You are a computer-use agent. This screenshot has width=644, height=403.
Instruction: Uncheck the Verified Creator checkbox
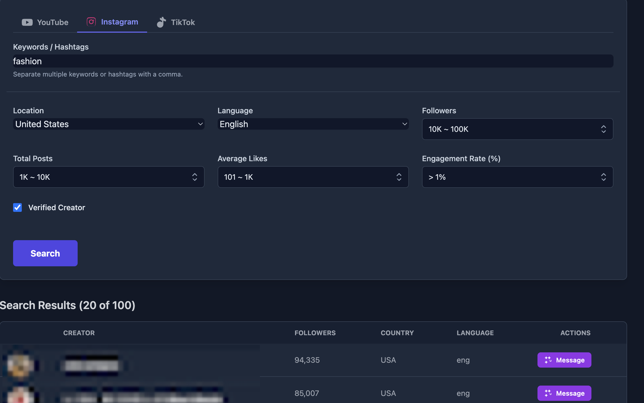(x=17, y=207)
